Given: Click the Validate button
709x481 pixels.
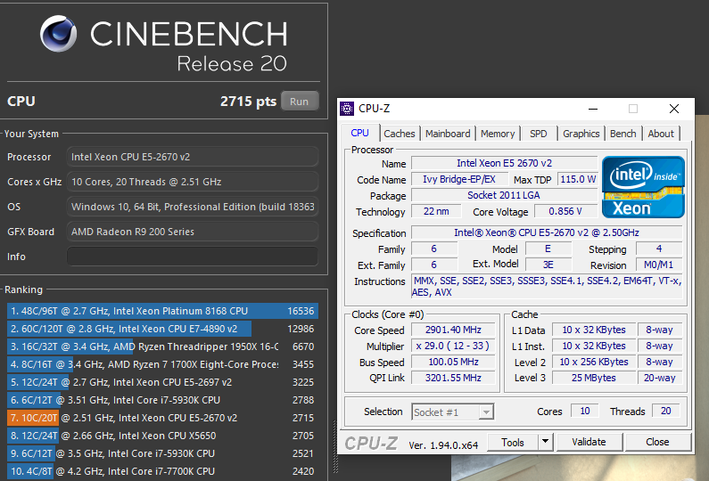Looking at the screenshot, I should tap(589, 442).
